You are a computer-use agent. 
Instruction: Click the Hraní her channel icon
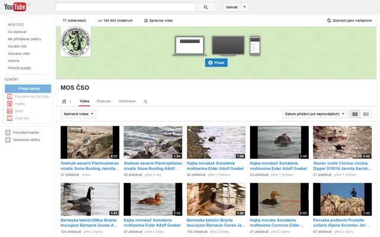9,118
